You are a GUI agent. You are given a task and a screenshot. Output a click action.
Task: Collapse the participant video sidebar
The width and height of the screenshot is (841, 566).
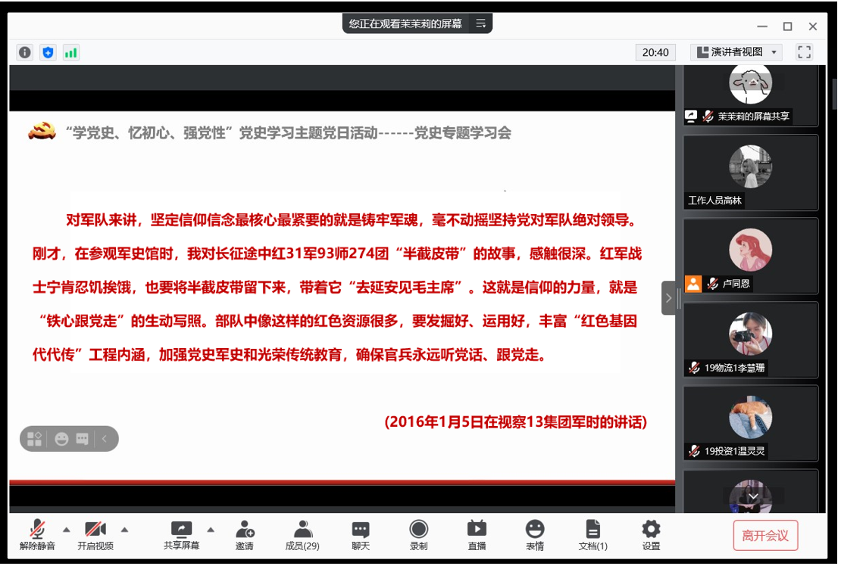668,298
